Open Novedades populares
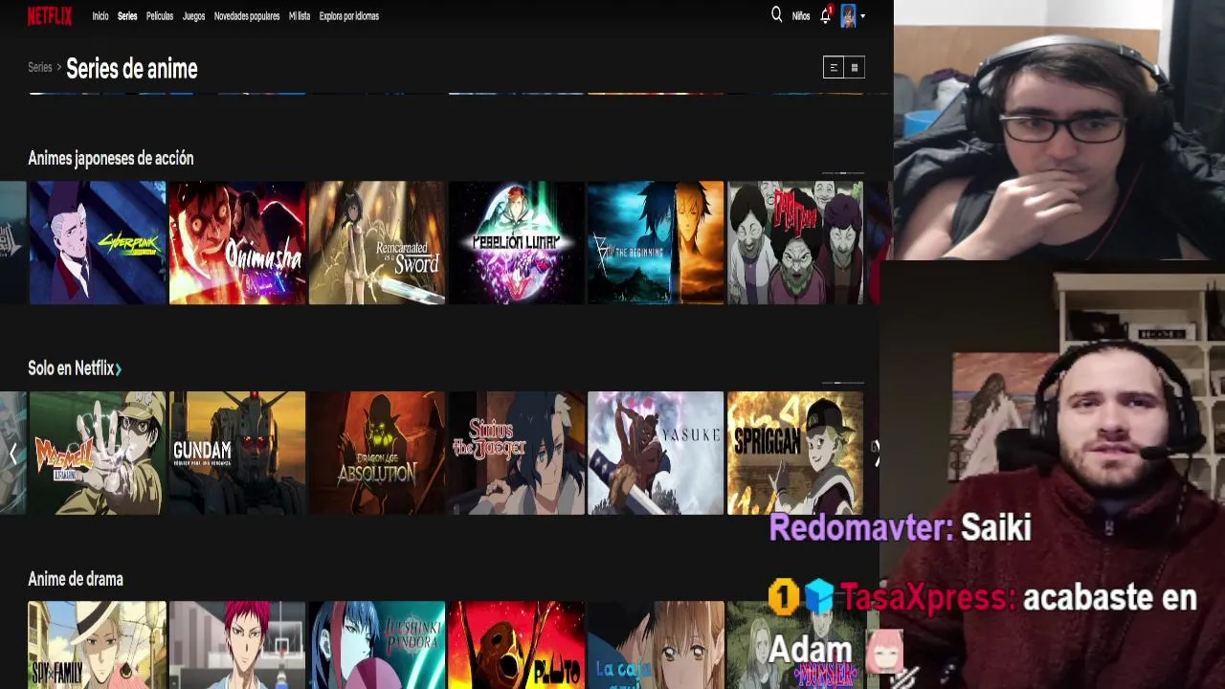The width and height of the screenshot is (1225, 689). point(247,16)
